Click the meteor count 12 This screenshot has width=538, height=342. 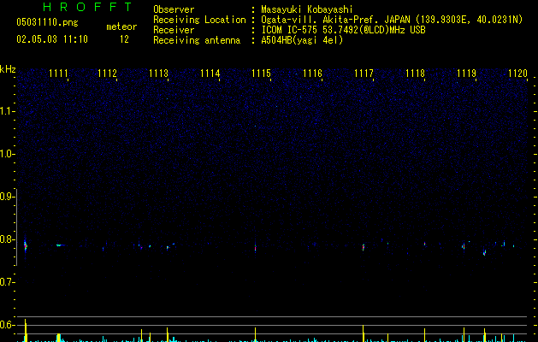tap(124, 39)
